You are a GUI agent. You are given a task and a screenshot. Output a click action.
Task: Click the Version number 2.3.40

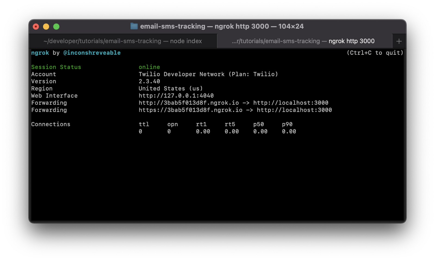(149, 81)
